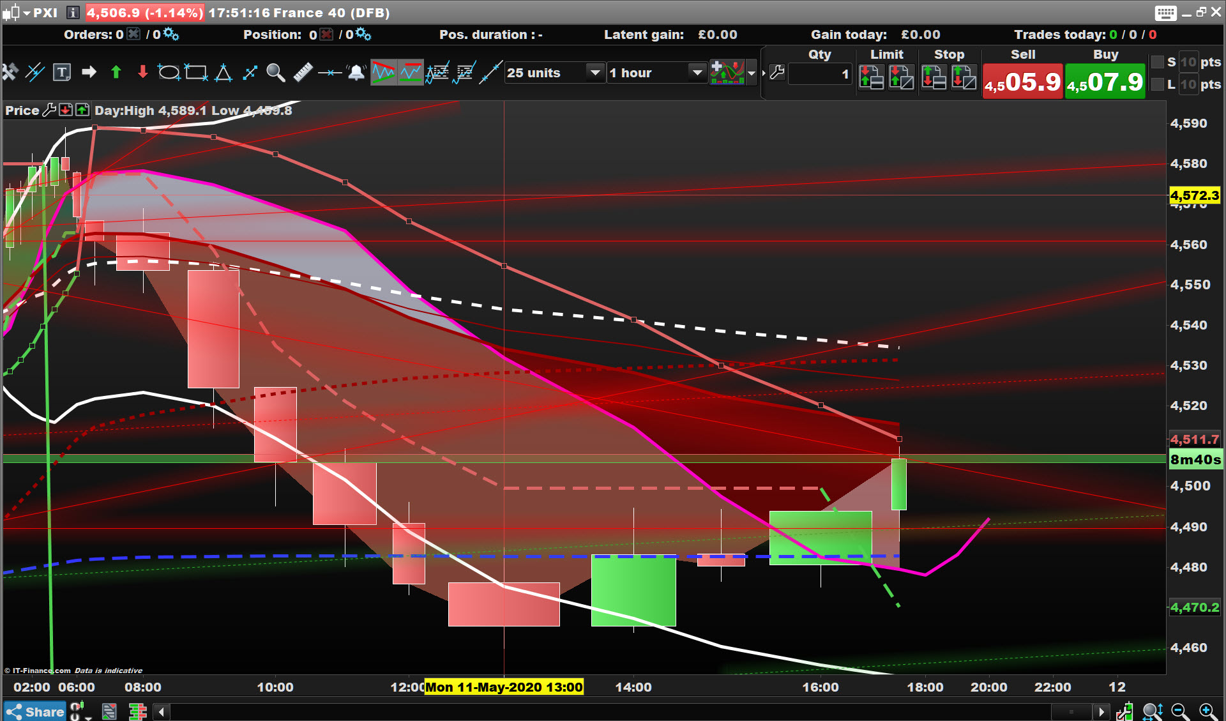Click the Sell 4,505.9 button
Image resolution: width=1226 pixels, height=721 pixels.
click(x=1022, y=81)
